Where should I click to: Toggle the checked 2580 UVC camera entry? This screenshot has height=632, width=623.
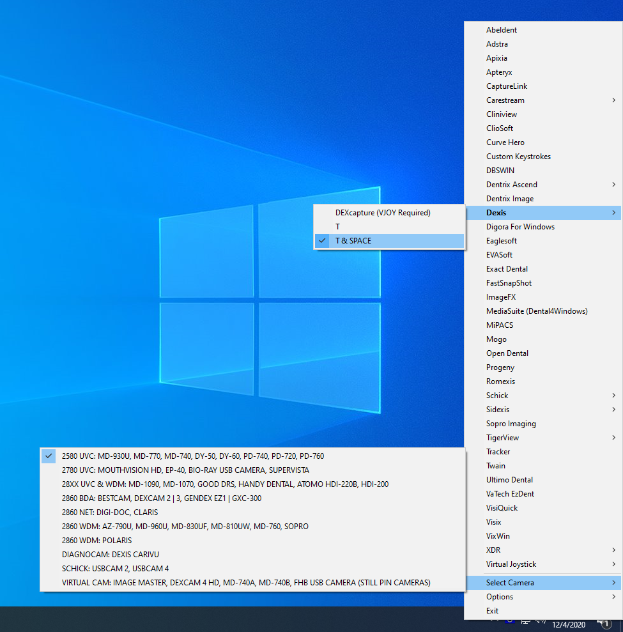click(252, 456)
